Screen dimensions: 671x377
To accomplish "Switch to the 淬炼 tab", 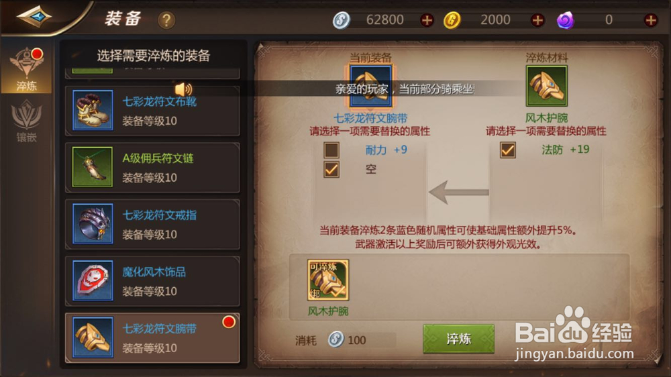I will [x=27, y=69].
